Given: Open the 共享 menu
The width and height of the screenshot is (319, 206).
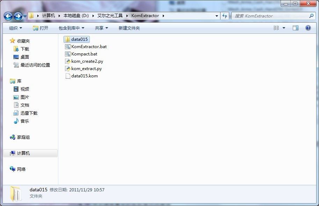Looking at the screenshot, I should click(x=101, y=28).
